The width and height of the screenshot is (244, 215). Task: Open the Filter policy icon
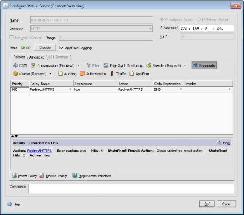coord(88,65)
